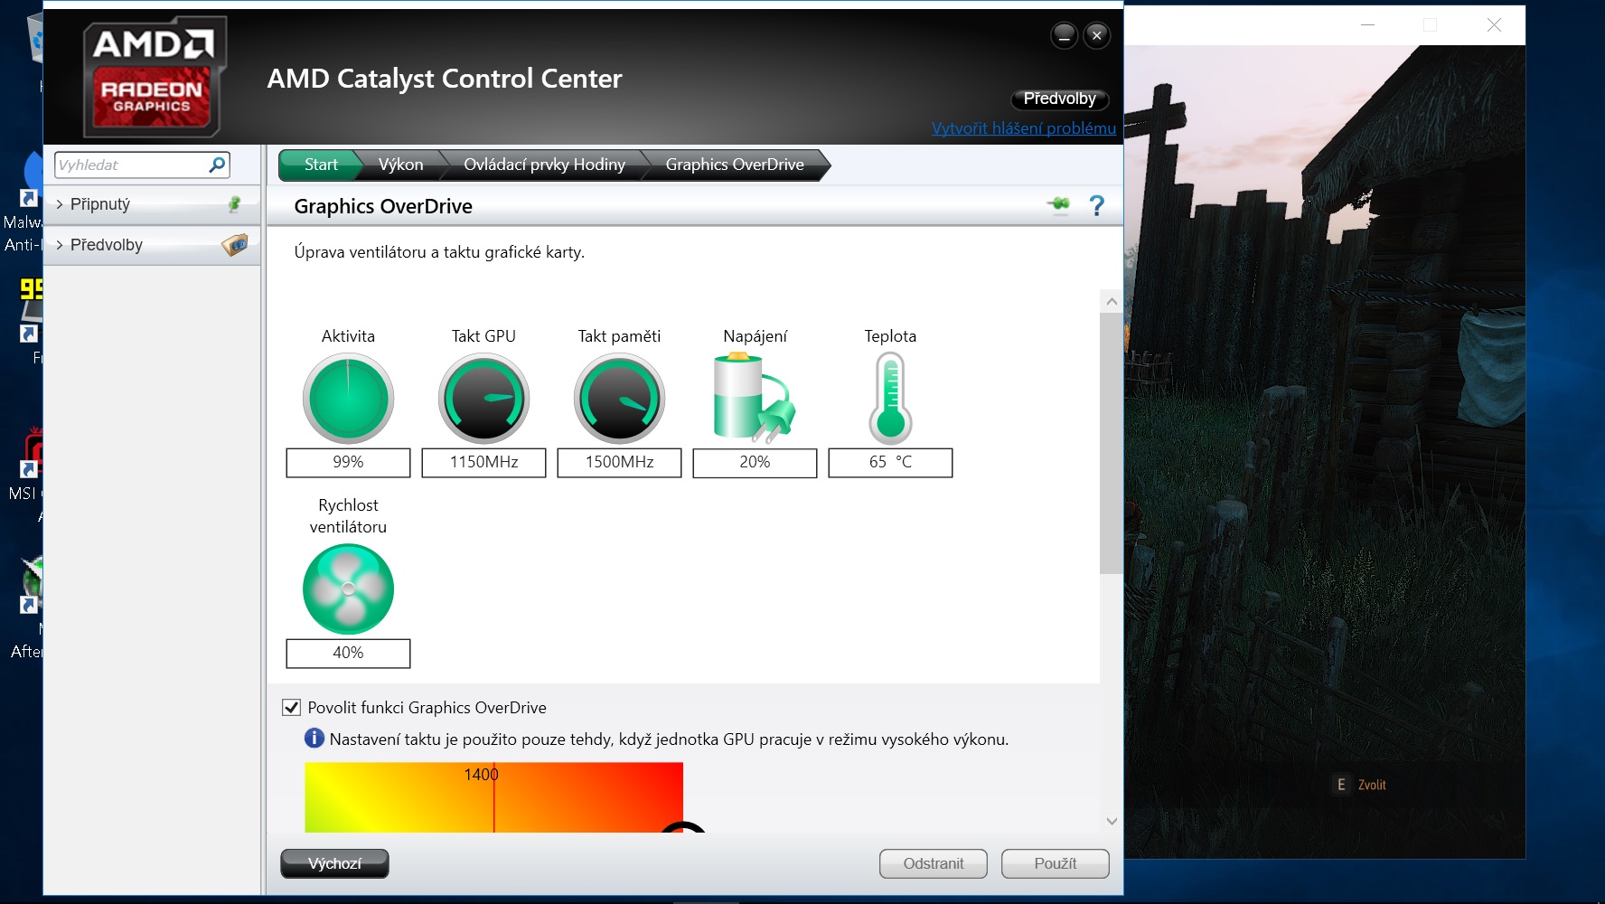Click the blue information icon
This screenshot has width=1605, height=904.
[x=314, y=739]
